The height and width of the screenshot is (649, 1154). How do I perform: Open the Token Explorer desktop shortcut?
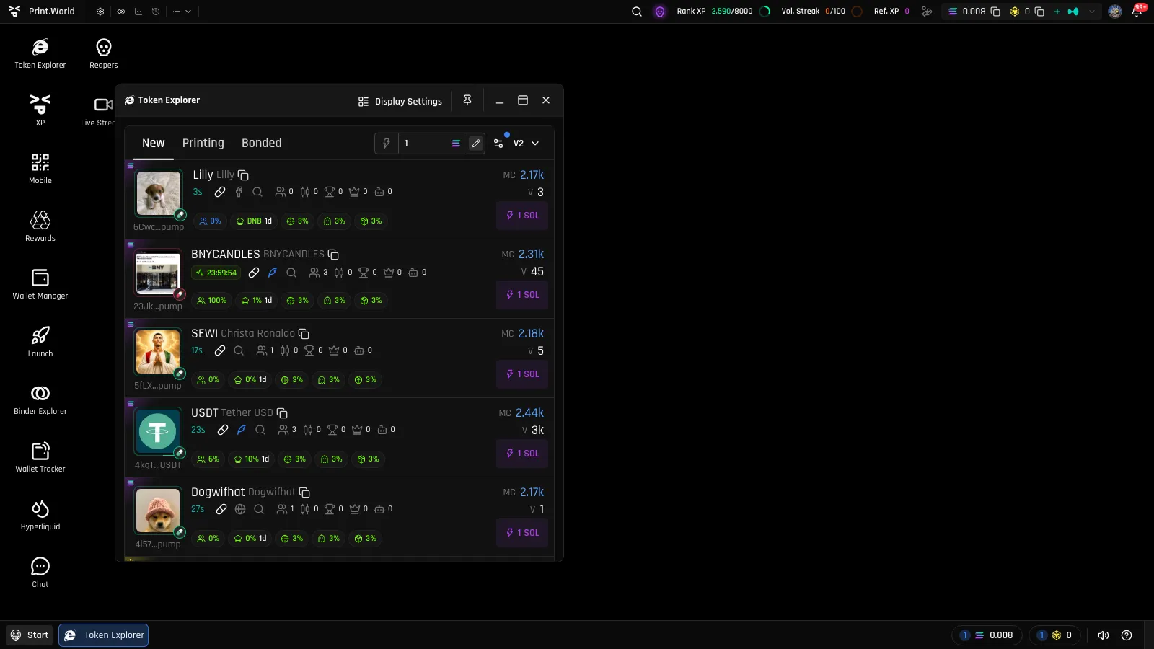click(x=40, y=54)
